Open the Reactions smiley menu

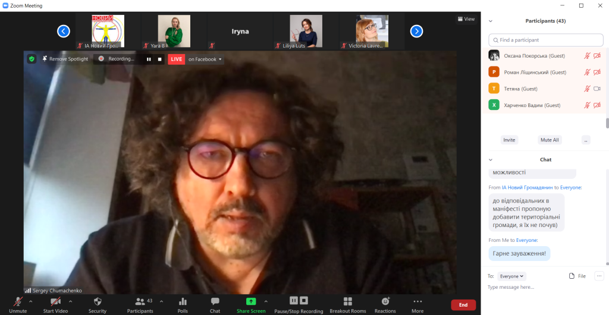click(385, 301)
